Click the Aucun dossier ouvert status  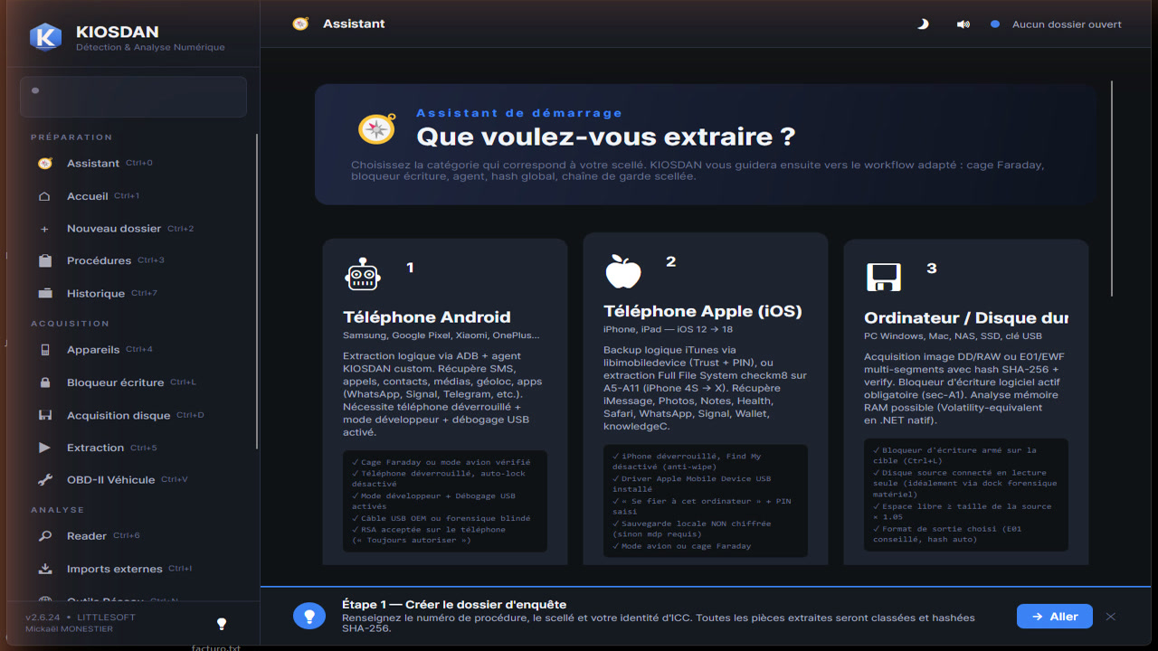1067,24
